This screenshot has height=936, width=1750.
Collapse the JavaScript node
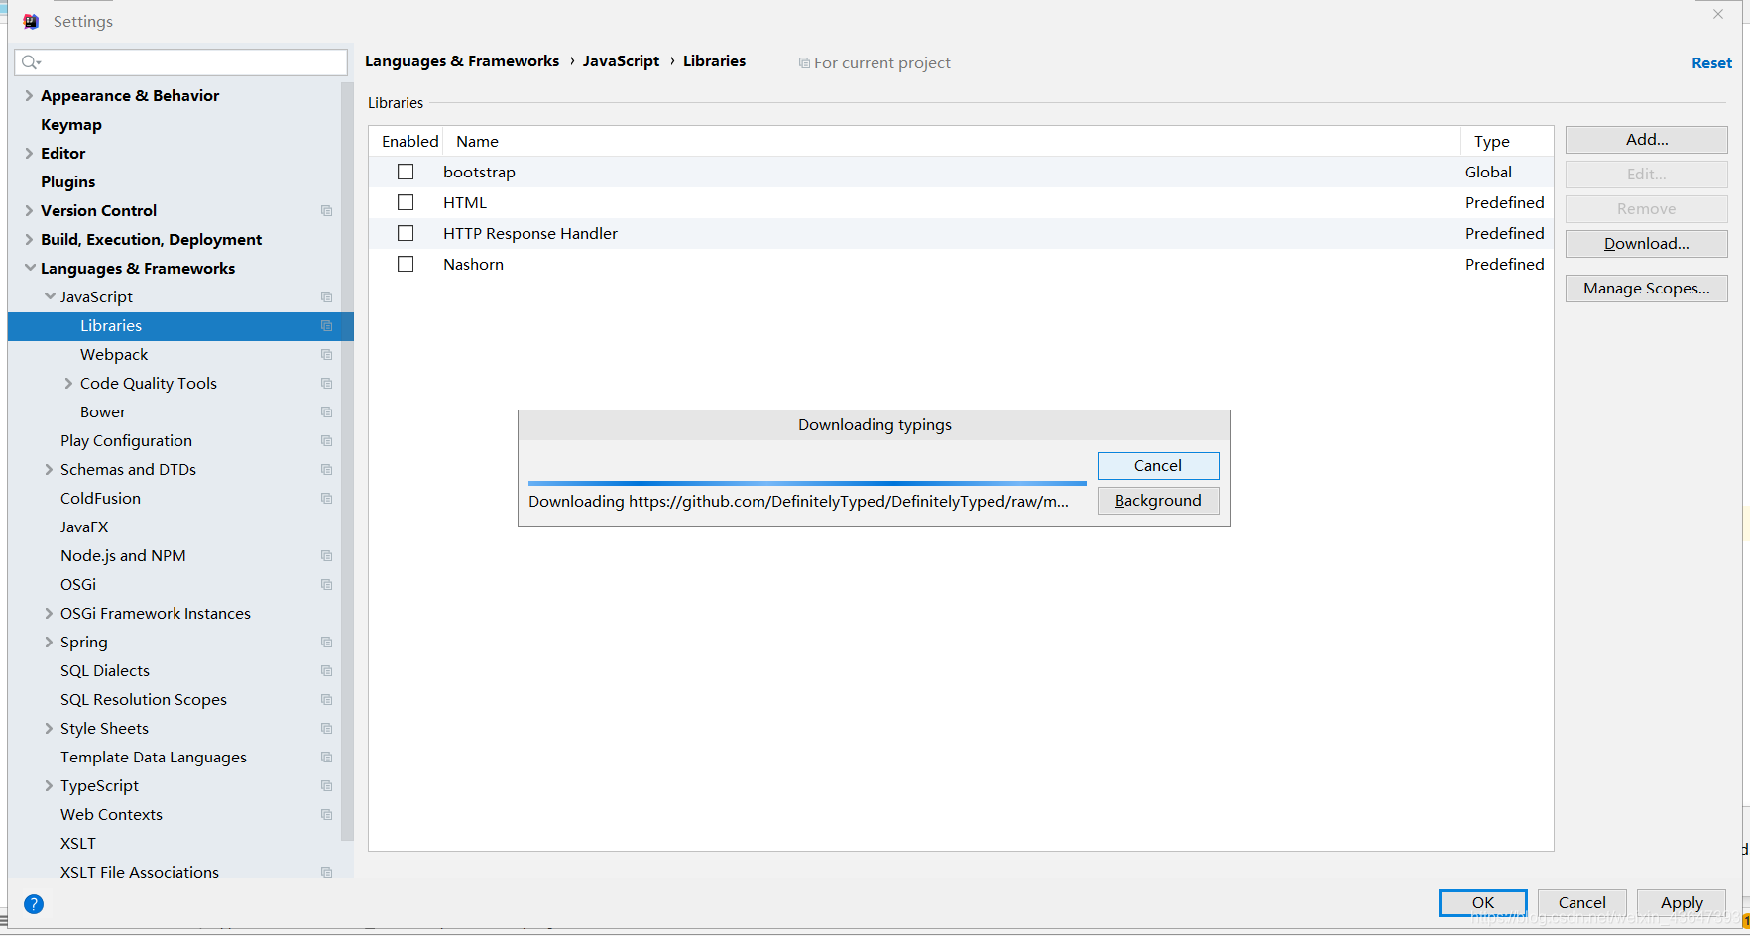coord(50,296)
